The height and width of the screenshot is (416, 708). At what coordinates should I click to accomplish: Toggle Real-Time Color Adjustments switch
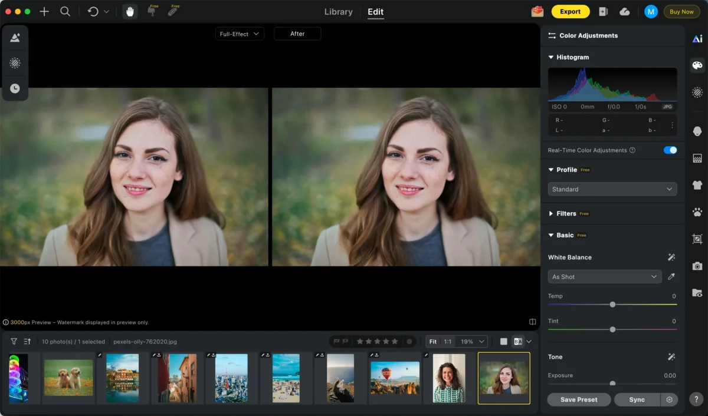(x=670, y=150)
